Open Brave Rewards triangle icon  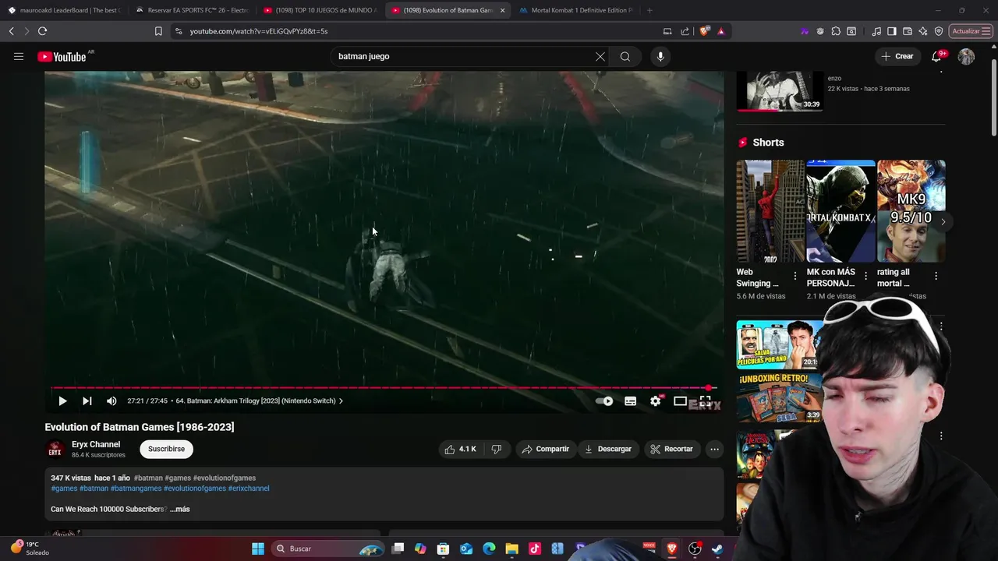[721, 31]
